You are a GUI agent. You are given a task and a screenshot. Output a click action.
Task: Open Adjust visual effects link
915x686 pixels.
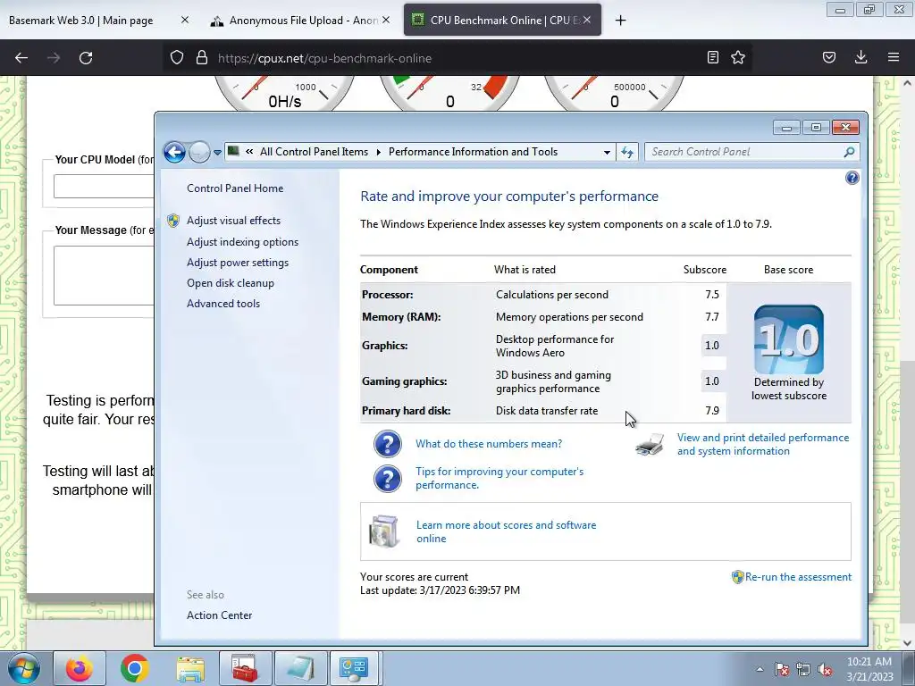pos(233,221)
